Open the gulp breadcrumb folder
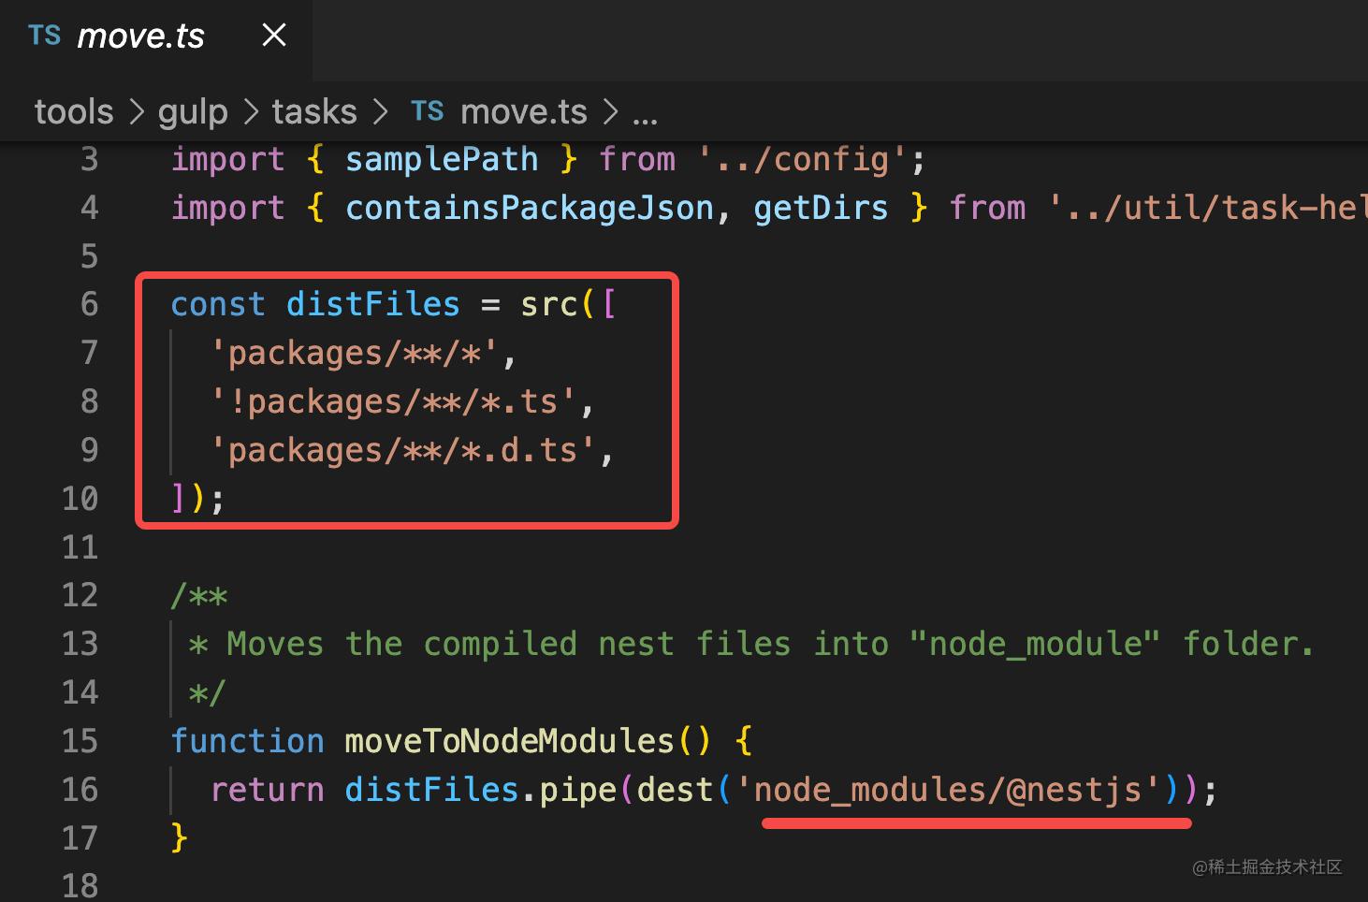Viewport: 1368px width, 902px height. 193,112
